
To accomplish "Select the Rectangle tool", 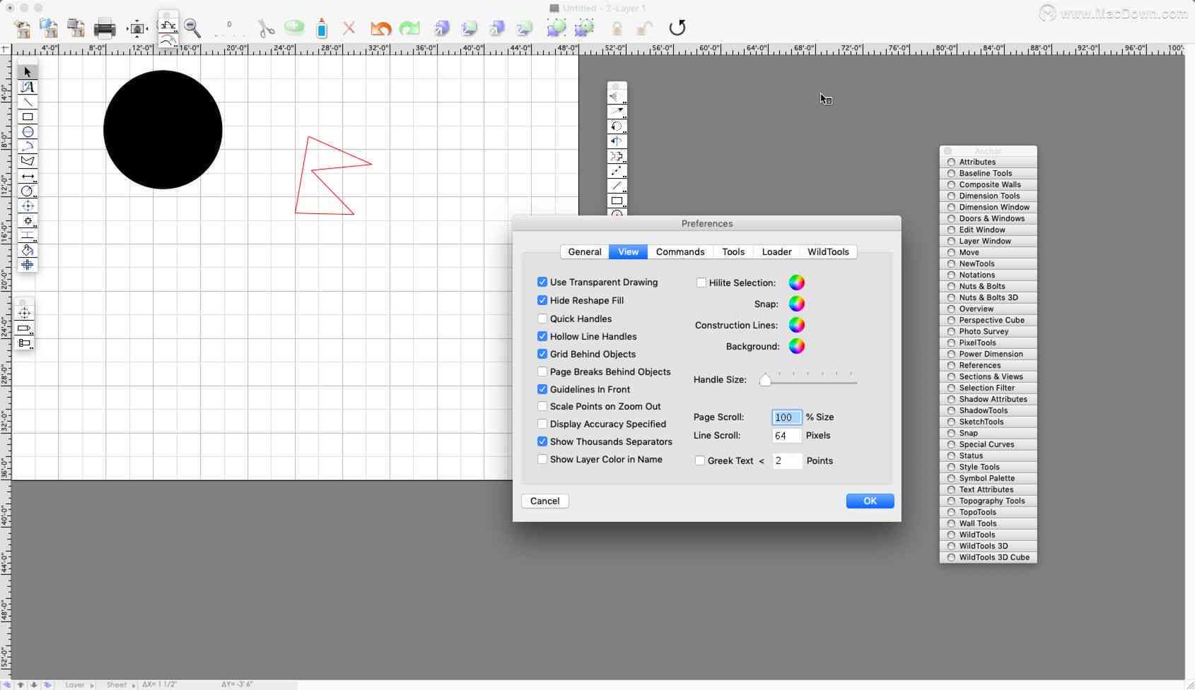I will (x=27, y=117).
